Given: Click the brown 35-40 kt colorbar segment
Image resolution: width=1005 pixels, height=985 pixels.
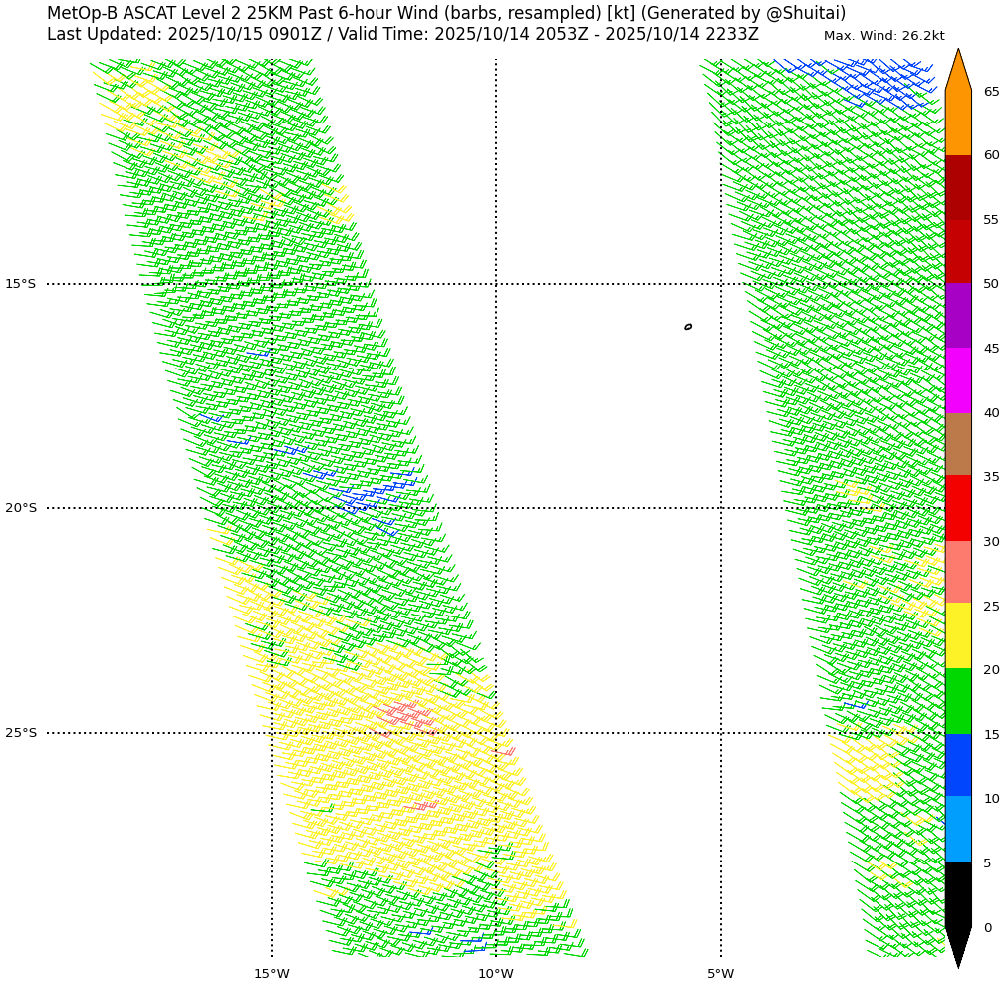Looking at the screenshot, I should (957, 444).
